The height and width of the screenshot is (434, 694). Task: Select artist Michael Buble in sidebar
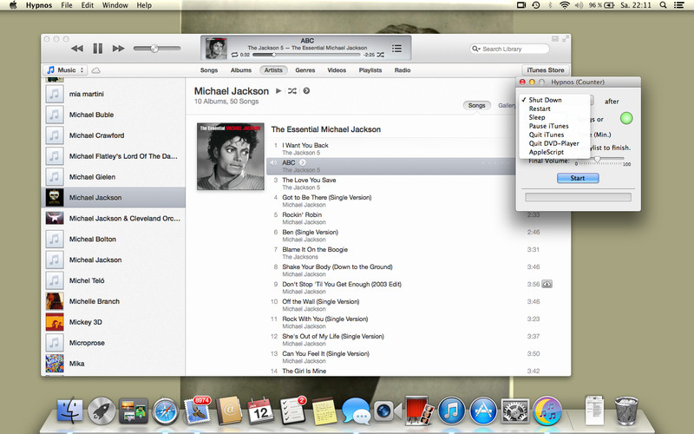114,115
